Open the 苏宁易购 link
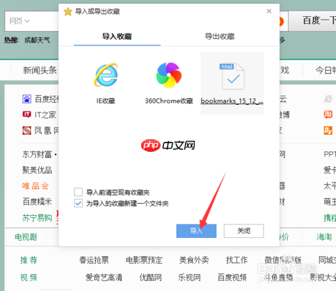336x291 pixels. click(x=37, y=218)
